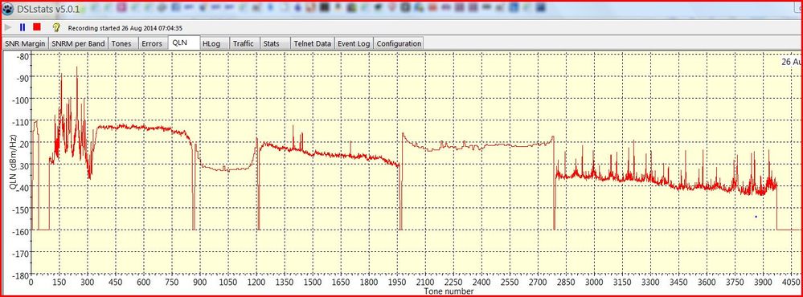Switch to the SNR Margin tab
Image resolution: width=803 pixels, height=297 pixels.
(25, 44)
